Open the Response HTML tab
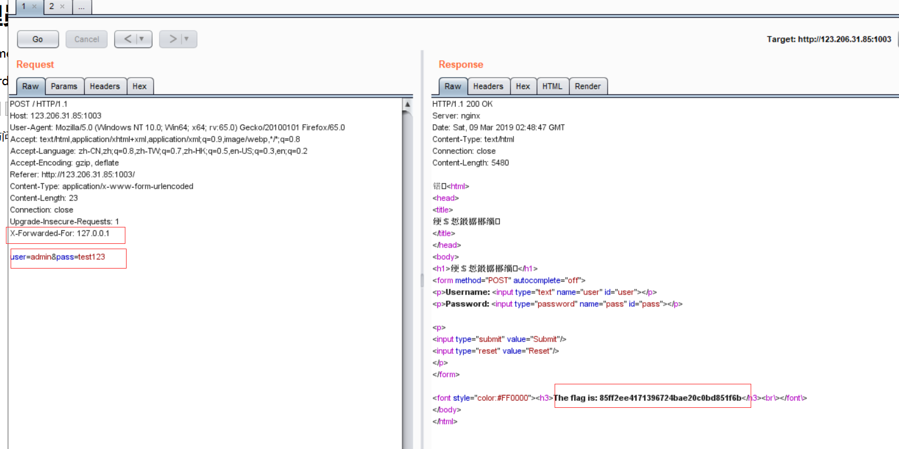 pyautogui.click(x=552, y=86)
